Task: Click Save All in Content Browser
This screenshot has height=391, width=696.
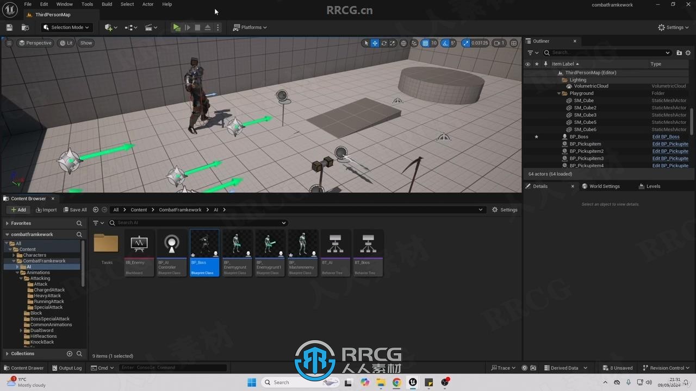Action: click(x=75, y=210)
